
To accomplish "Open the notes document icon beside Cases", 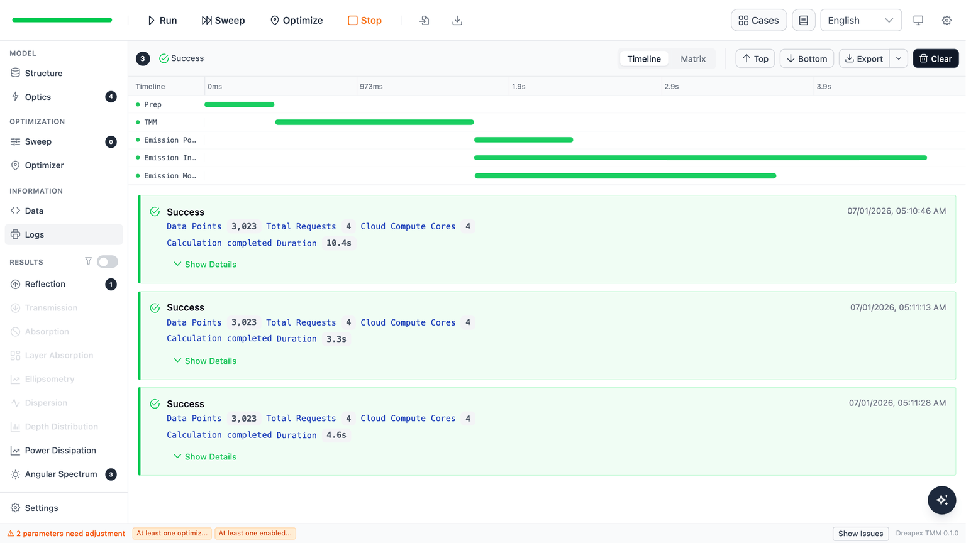I will coord(803,20).
